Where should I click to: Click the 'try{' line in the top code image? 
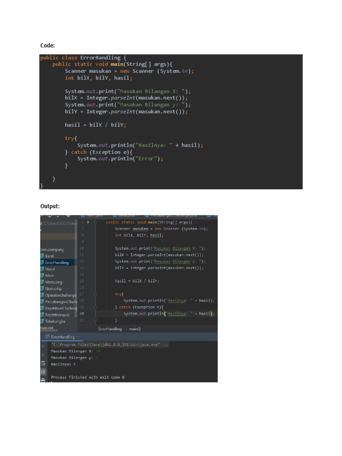coord(71,138)
